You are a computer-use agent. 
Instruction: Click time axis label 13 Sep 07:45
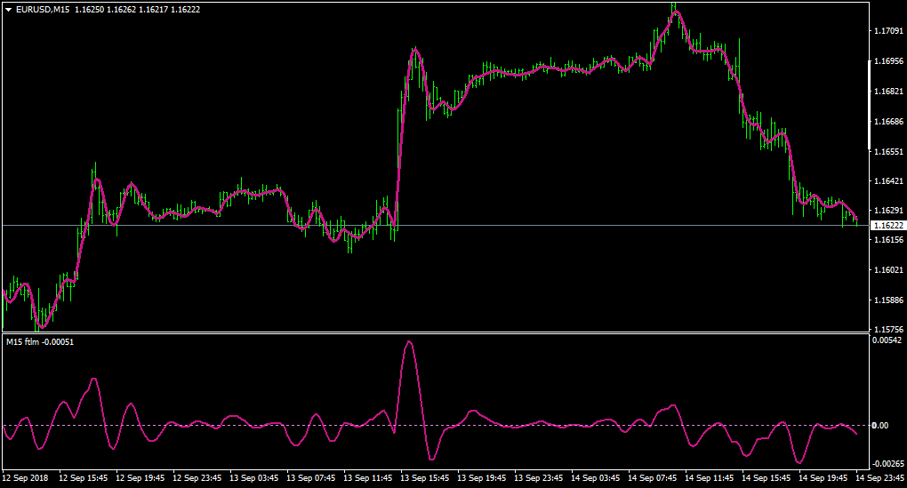(x=311, y=478)
